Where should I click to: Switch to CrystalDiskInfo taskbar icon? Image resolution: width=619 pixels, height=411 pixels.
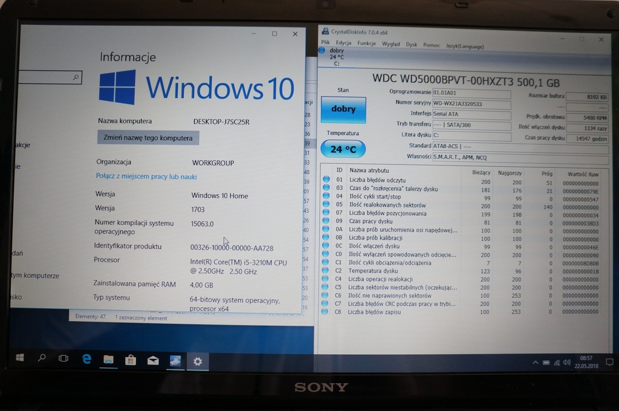pos(175,361)
